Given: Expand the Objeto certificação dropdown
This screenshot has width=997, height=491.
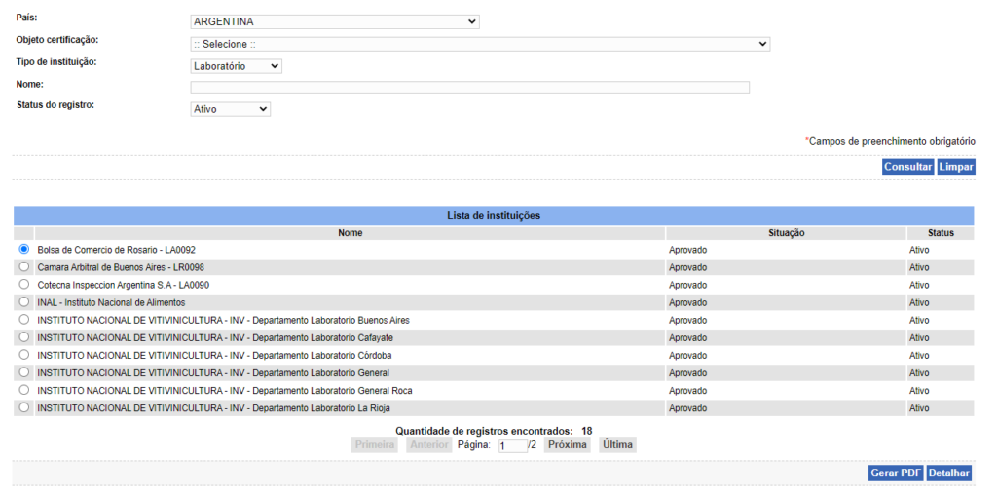Looking at the screenshot, I should tap(480, 44).
